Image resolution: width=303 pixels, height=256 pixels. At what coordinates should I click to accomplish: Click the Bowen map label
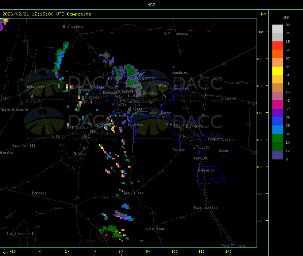tap(224, 150)
